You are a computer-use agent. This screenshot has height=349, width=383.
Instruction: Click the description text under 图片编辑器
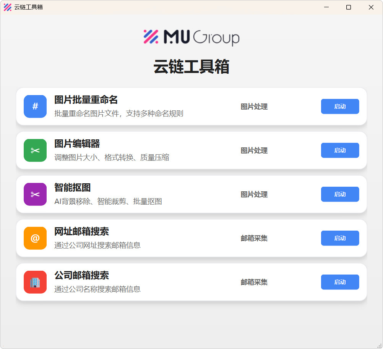coord(112,157)
